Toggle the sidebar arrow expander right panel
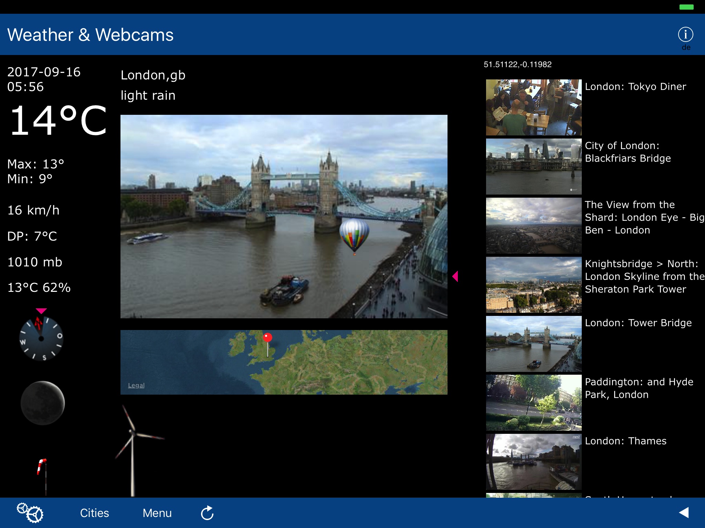705x528 pixels. pyautogui.click(x=455, y=276)
